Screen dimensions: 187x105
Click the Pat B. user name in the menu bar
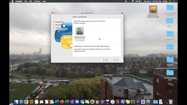point(165,1)
